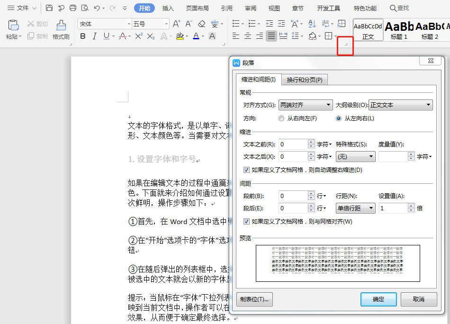Click the 文本之后 indent input field
Image resolution: width=450 pixels, height=324 pixels.
(x=293, y=157)
